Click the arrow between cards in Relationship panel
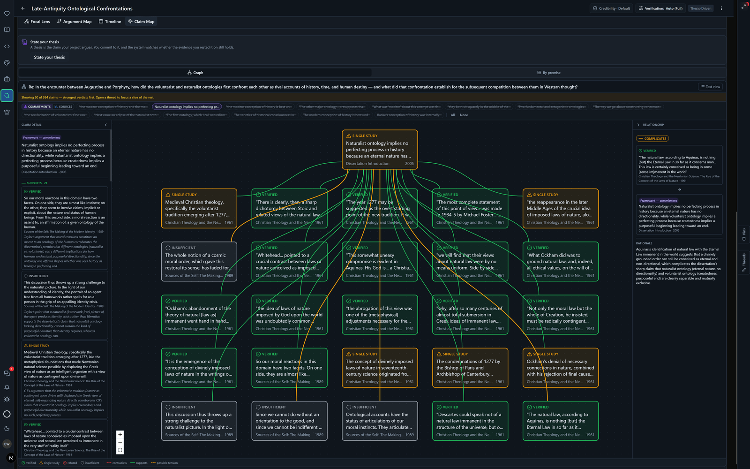The width and height of the screenshot is (750, 469). point(679,189)
